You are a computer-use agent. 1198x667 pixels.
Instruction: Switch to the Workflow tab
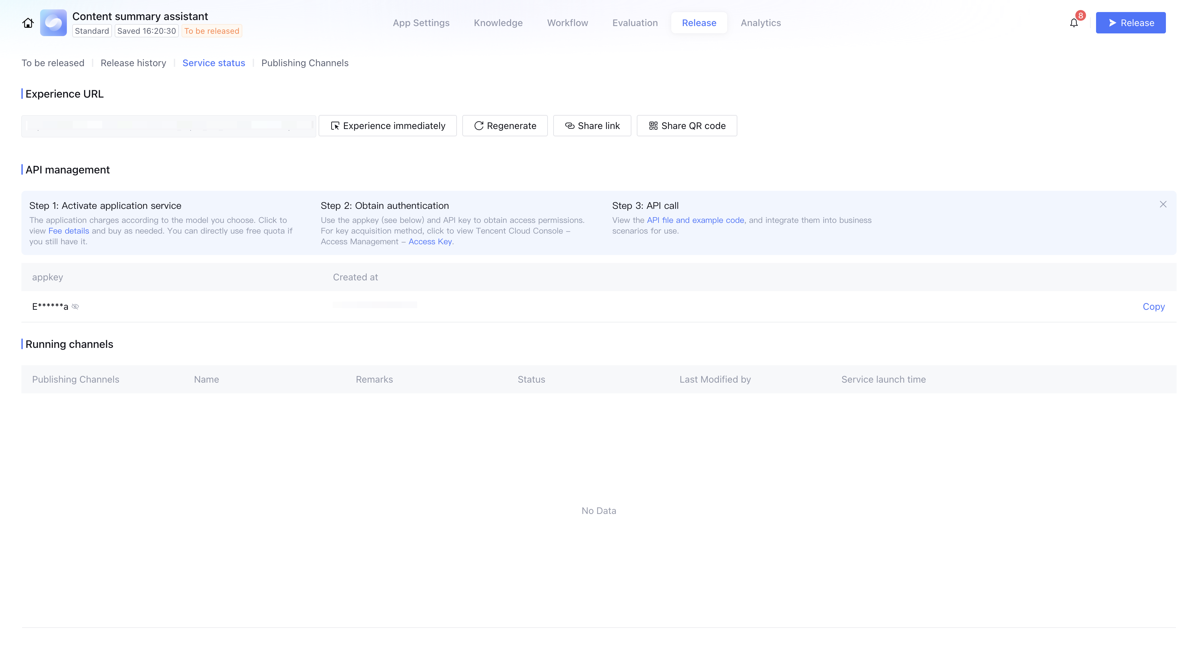(x=567, y=23)
